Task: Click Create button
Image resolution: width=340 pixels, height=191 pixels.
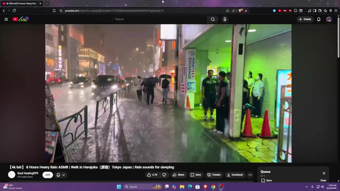Action: 305,19
